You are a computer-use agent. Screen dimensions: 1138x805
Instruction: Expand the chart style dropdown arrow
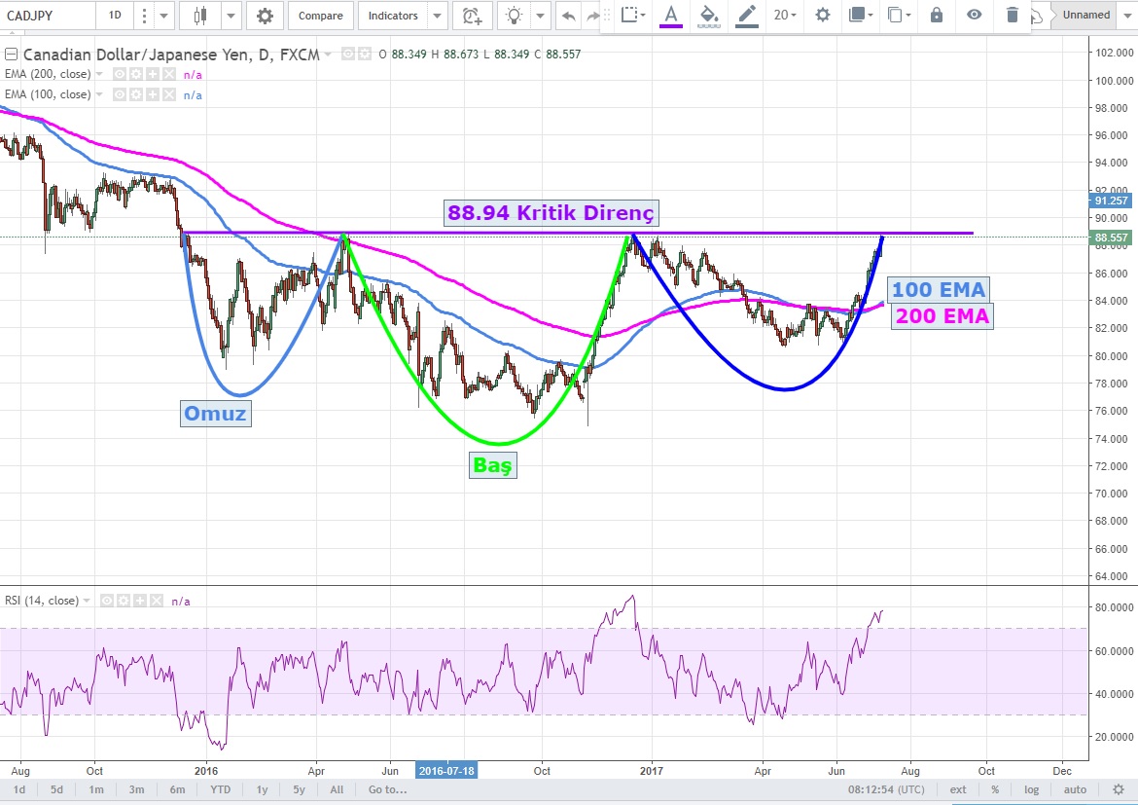[x=231, y=16]
